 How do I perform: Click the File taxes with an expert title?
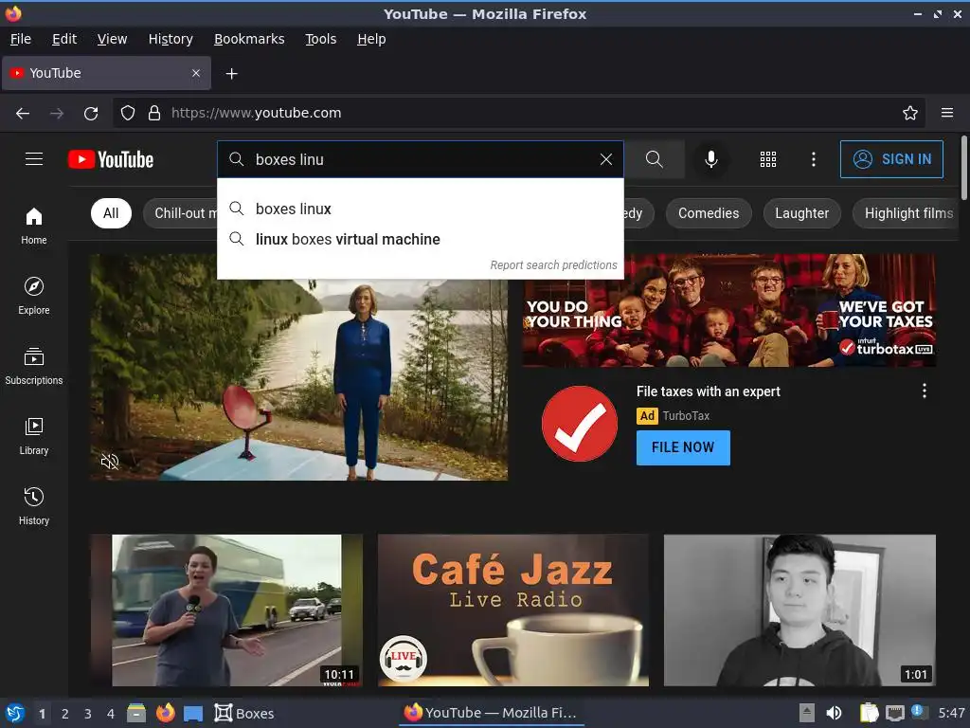pyautogui.click(x=709, y=391)
